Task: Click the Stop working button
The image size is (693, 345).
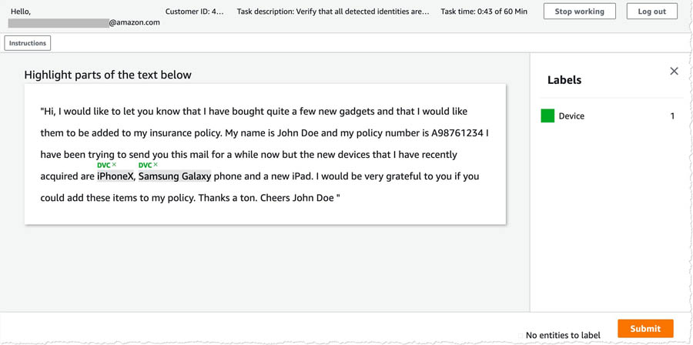Action: tap(579, 12)
